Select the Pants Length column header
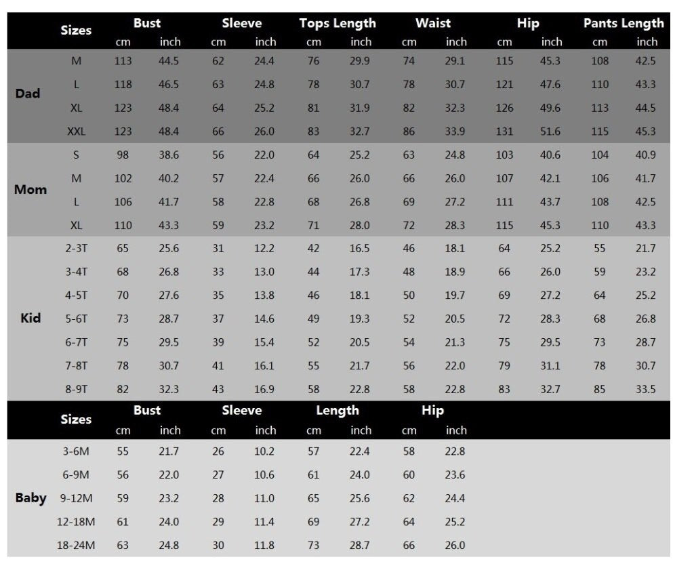The image size is (673, 568). (x=624, y=23)
